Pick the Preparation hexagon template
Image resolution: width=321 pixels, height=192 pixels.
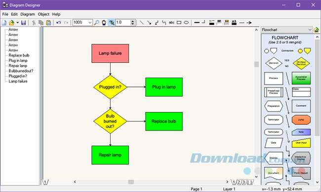tap(274, 106)
